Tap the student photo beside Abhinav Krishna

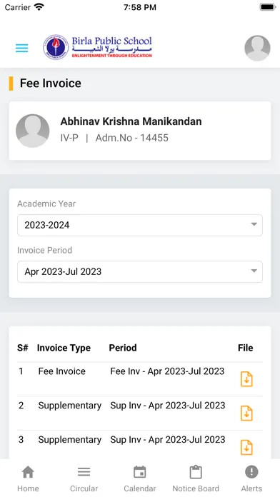tap(33, 131)
